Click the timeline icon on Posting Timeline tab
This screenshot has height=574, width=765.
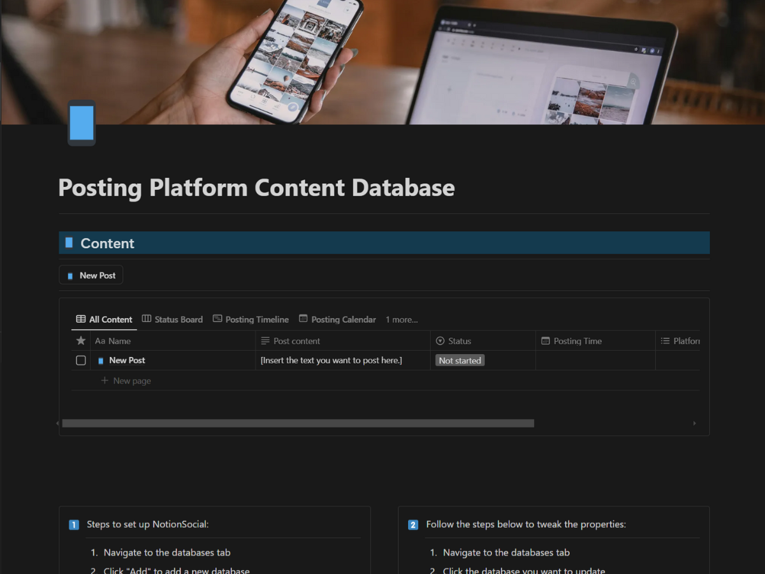217,319
